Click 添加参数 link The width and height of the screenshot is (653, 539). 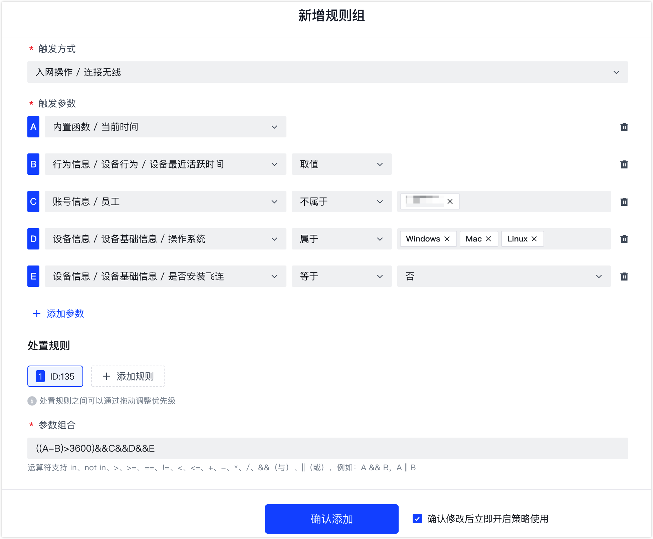click(58, 314)
